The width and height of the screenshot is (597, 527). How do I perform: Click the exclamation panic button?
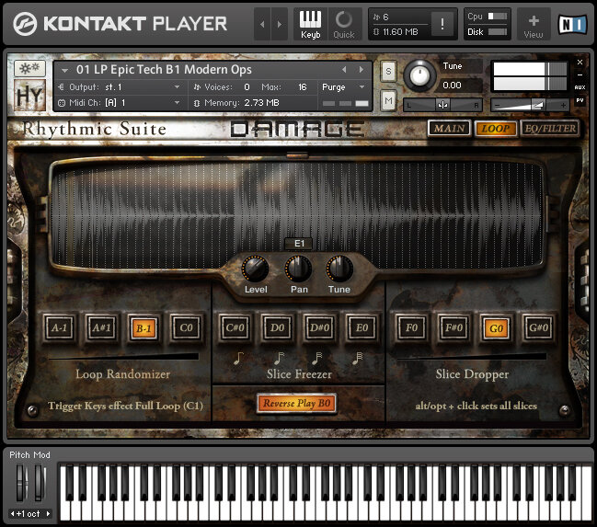point(442,24)
